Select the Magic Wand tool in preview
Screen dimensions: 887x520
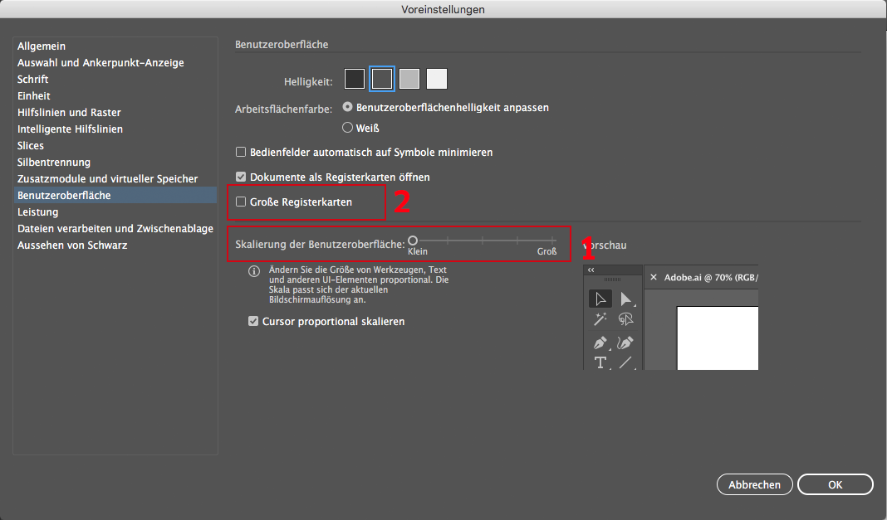600,319
